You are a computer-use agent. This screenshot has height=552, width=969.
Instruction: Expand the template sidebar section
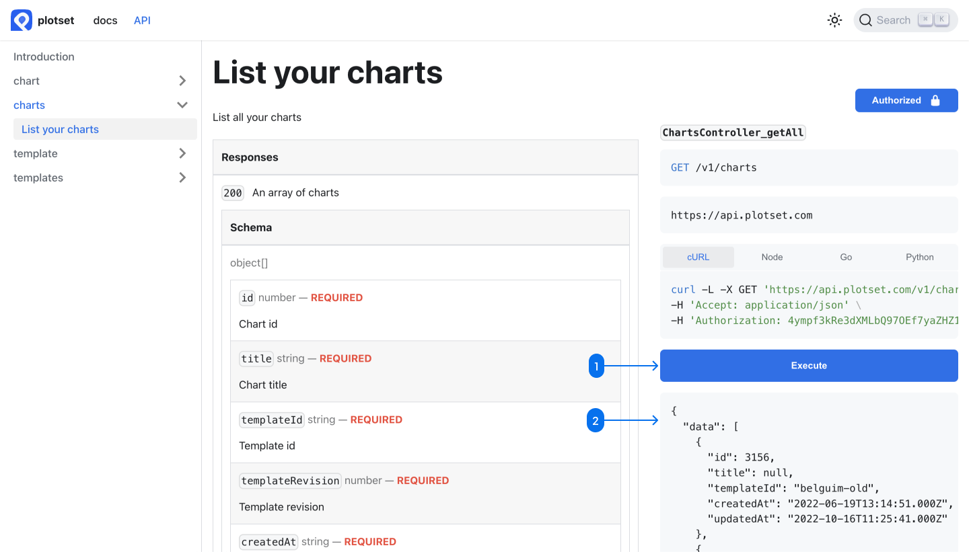click(x=182, y=153)
